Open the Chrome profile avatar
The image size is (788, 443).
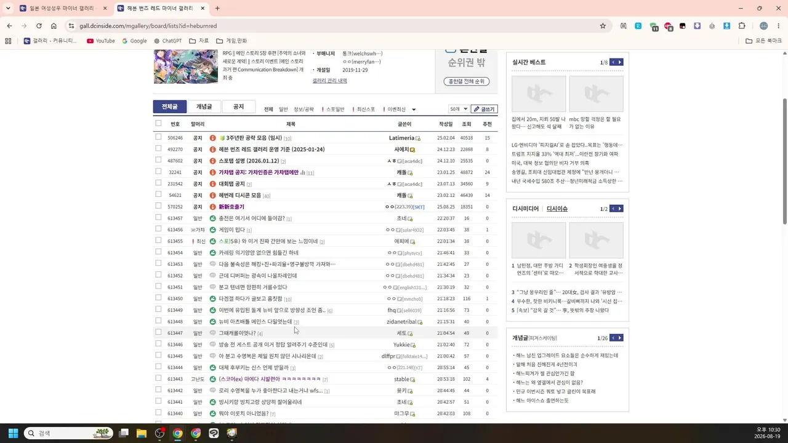click(763, 26)
